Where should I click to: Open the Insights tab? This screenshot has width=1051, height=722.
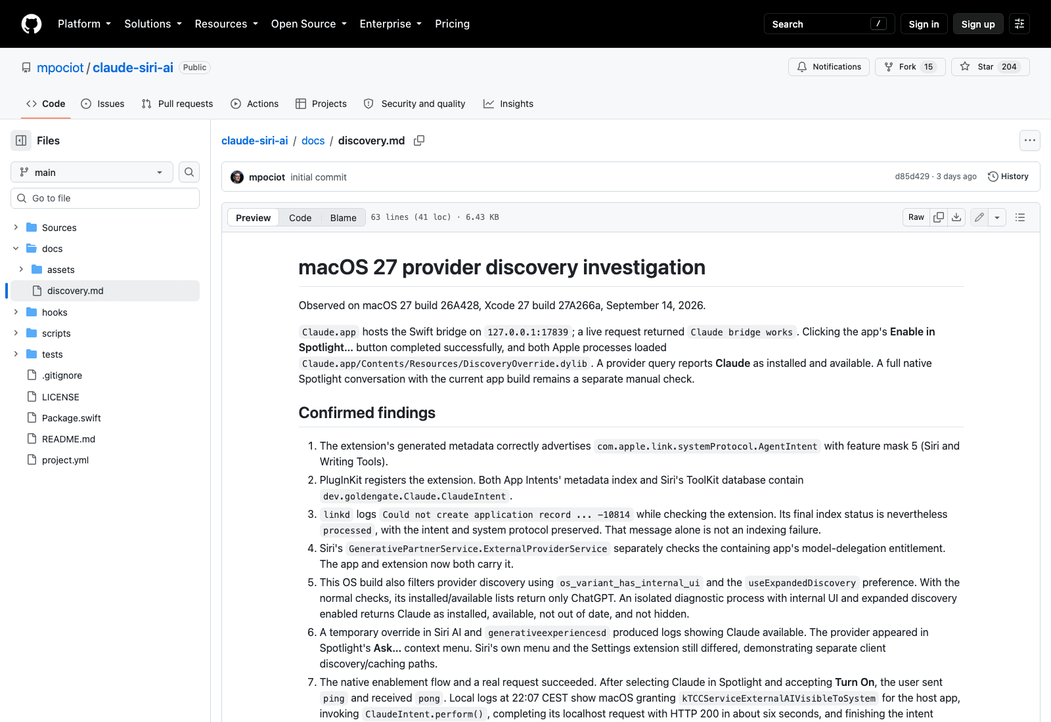[508, 104]
